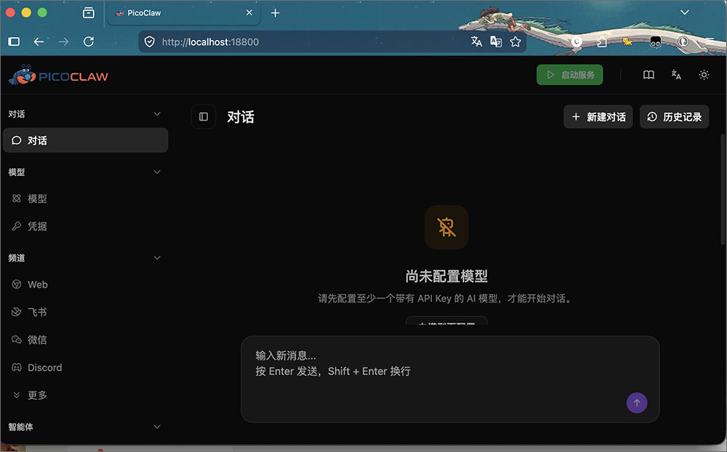The width and height of the screenshot is (727, 452).
Task: Open the list all tabs dropdown
Action: 684,12
